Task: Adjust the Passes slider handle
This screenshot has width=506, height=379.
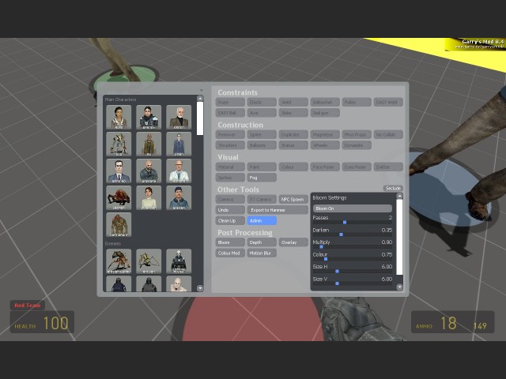Action: (345, 223)
